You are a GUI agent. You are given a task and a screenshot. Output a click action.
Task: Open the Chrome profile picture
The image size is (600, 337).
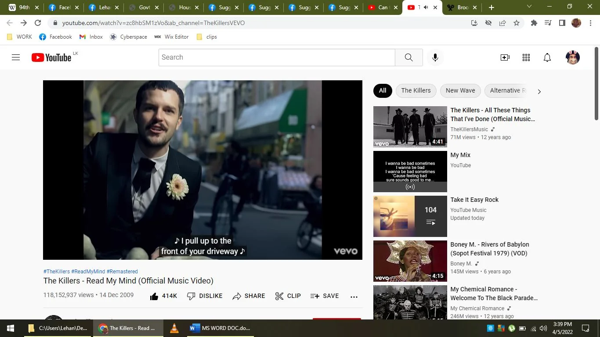tap(576, 23)
